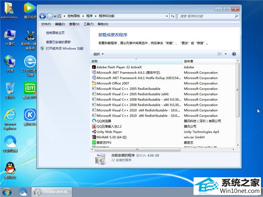Select Microsoft .NET Framework 4.6.1 (简体中文) icon

pos(94,73)
